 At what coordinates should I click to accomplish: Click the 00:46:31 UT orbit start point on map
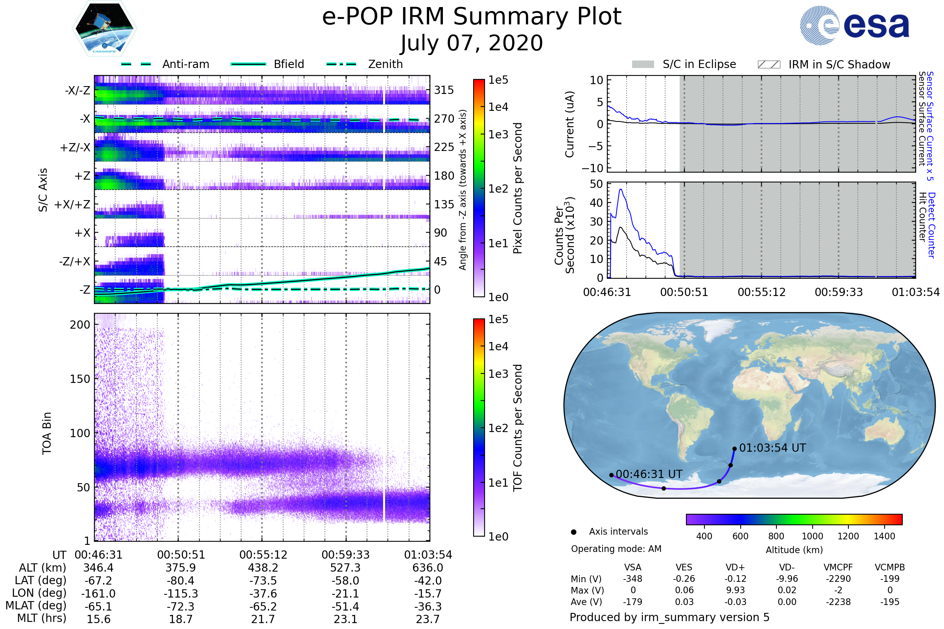point(611,475)
